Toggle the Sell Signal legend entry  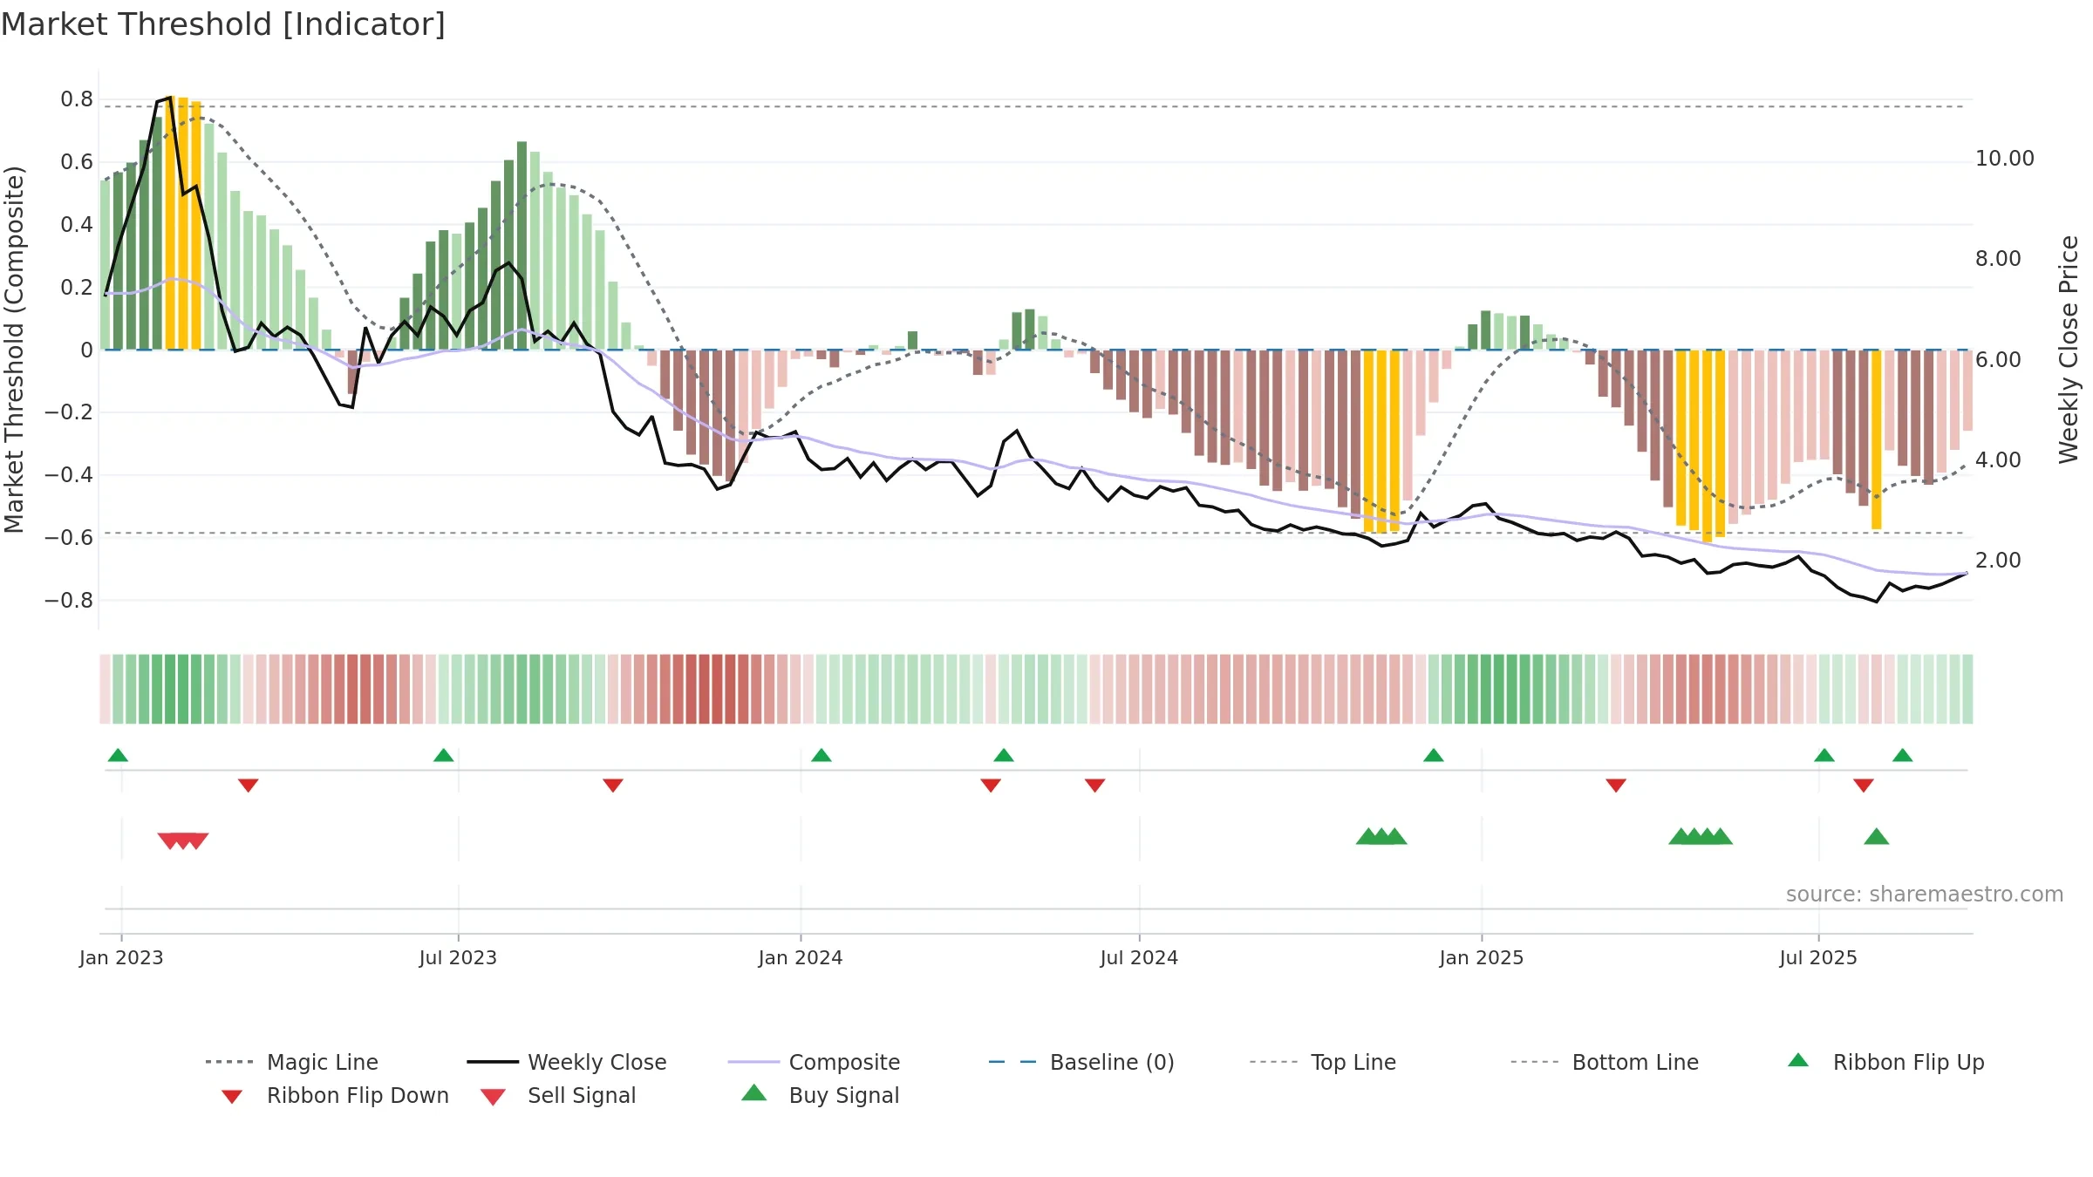558,1095
